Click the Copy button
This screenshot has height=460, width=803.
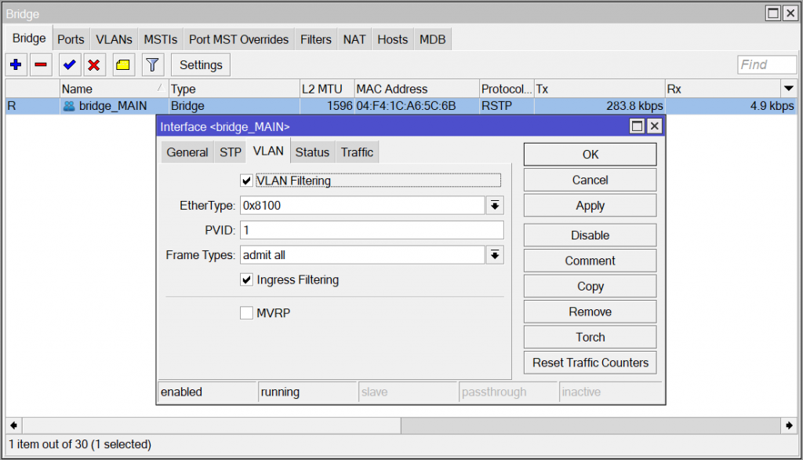point(590,287)
